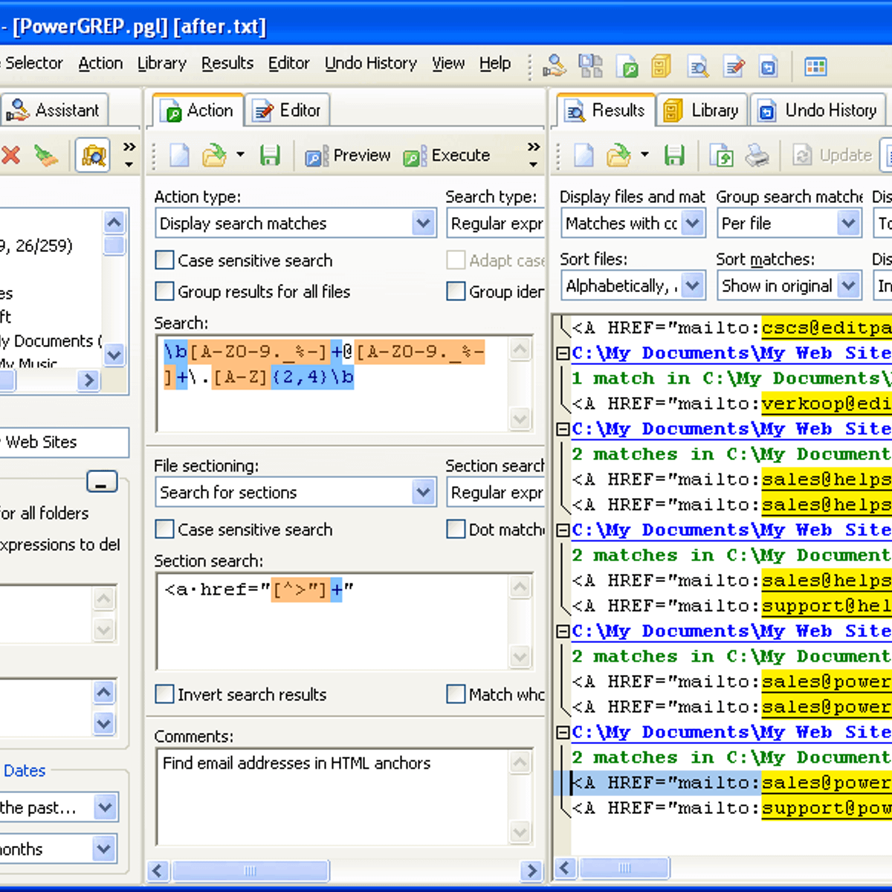Switch to the Library tab

[x=702, y=111]
